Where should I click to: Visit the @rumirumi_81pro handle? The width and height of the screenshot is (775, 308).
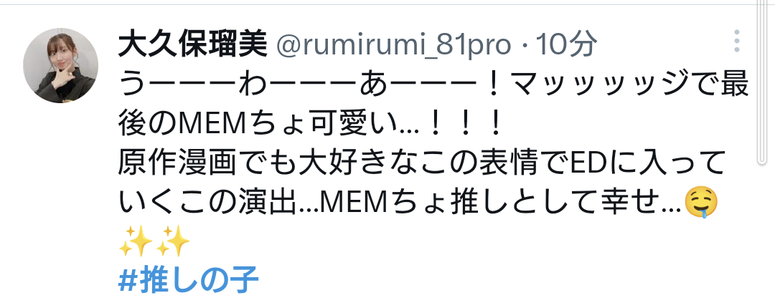[x=393, y=45]
